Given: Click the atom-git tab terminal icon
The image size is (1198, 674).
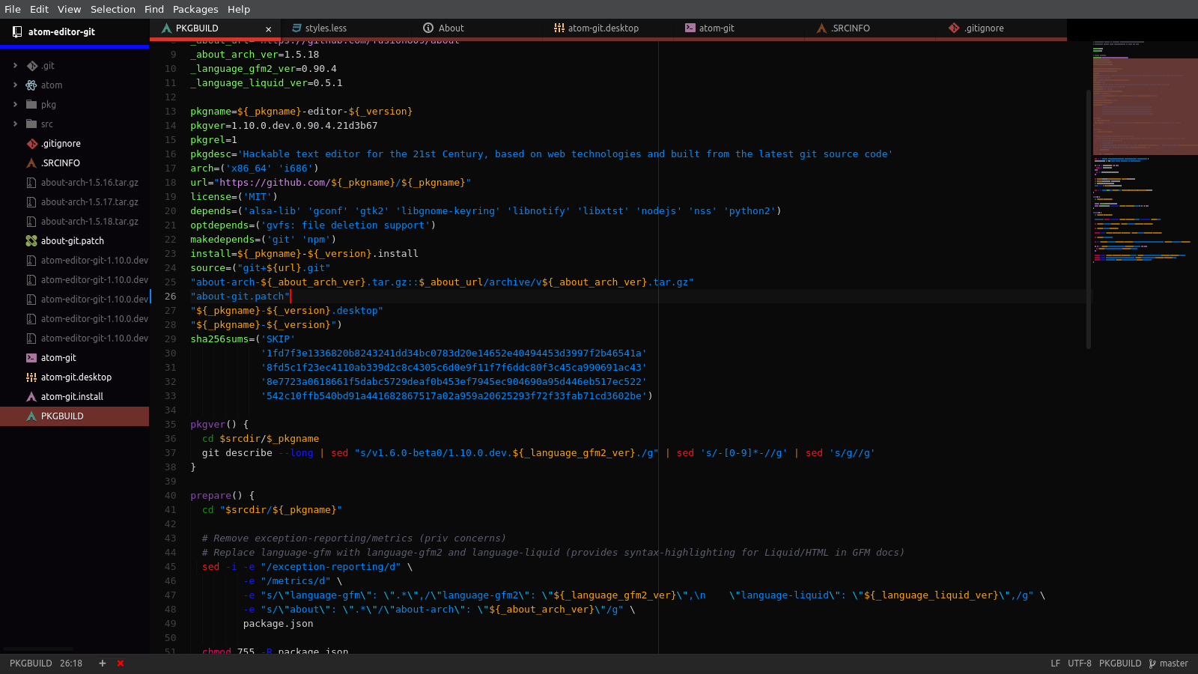Looking at the screenshot, I should 690,28.
